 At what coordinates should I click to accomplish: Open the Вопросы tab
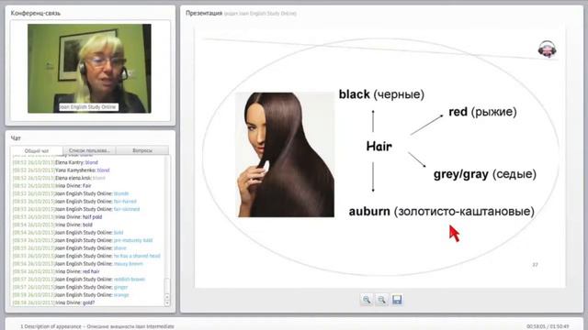point(142,150)
